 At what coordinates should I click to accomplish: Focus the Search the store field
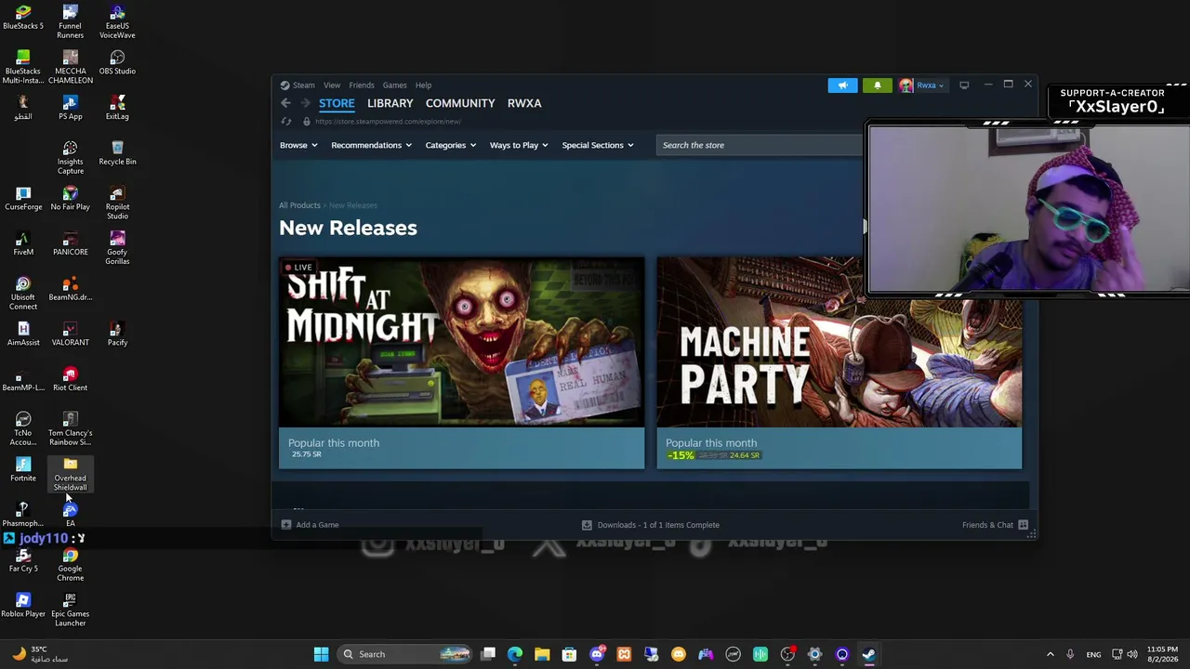[760, 145]
